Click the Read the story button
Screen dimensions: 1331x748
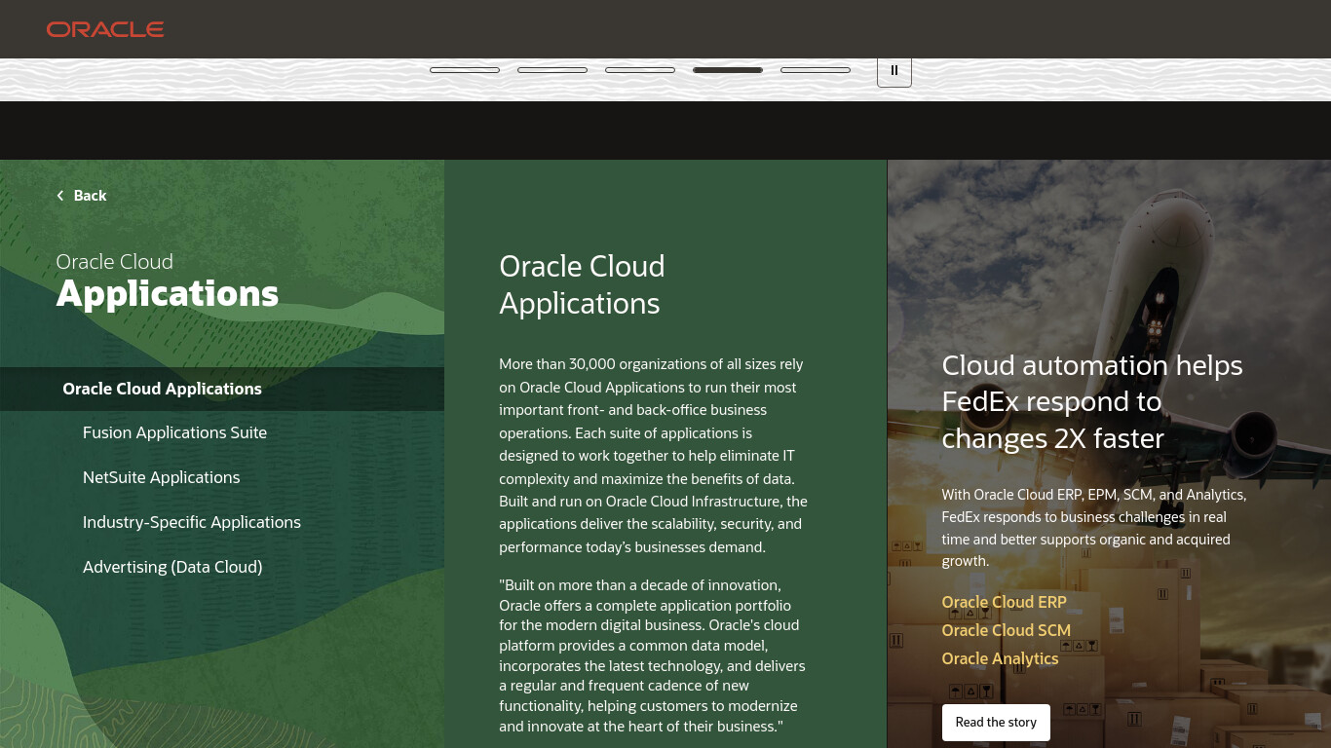[x=996, y=722]
